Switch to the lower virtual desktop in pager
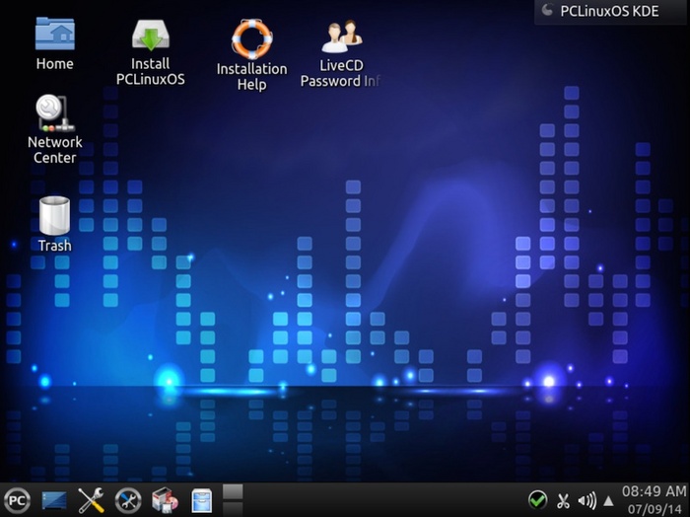The image size is (690, 517). [x=233, y=509]
